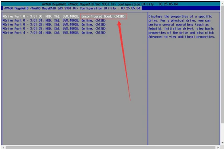Click horizontal scrollbar left arrow
Viewport: 224px width, 149px height.
point(3,147)
